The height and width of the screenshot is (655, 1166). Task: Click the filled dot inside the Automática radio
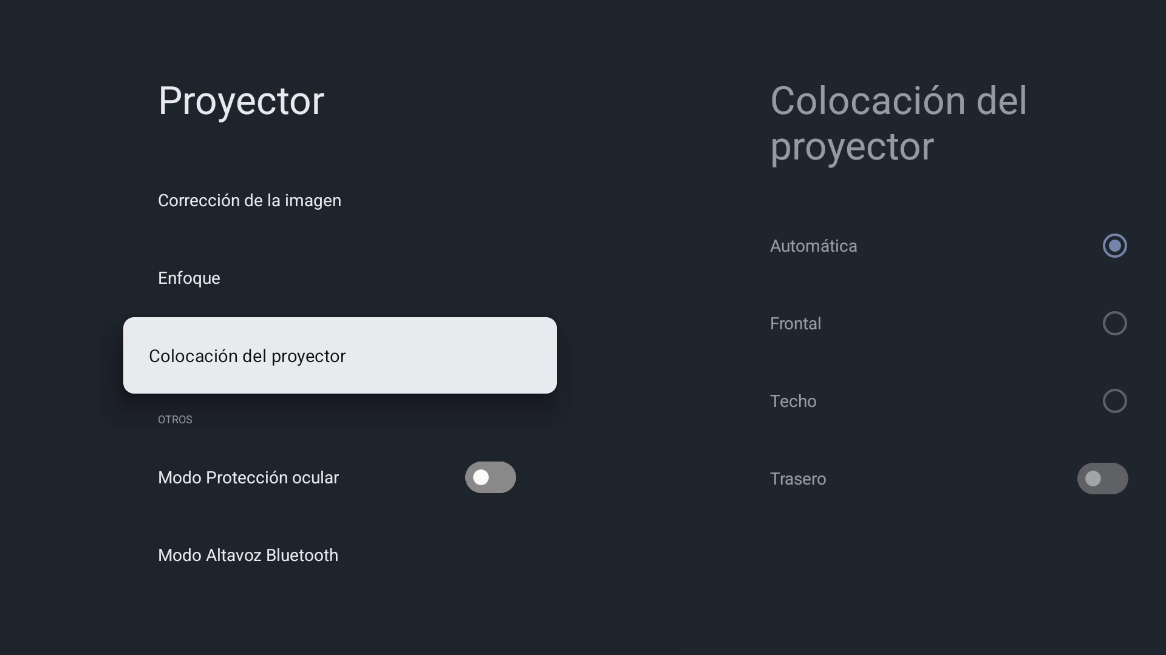click(1114, 246)
